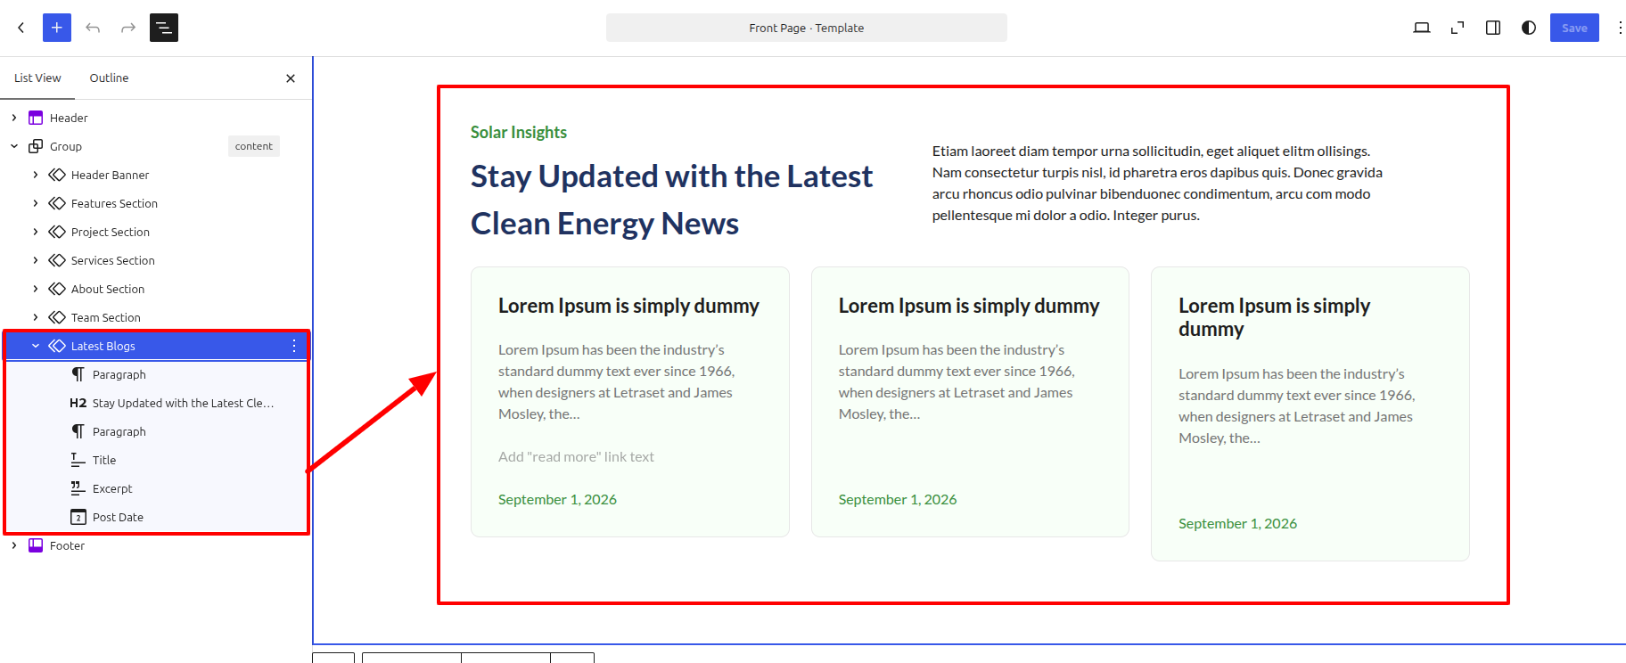The height and width of the screenshot is (663, 1626).
Task: Click the zoom out arrows icon
Action: point(1458,28)
